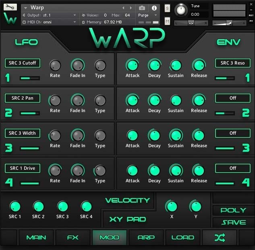
Task: Click XY Pad Y knob
Action: point(196,206)
